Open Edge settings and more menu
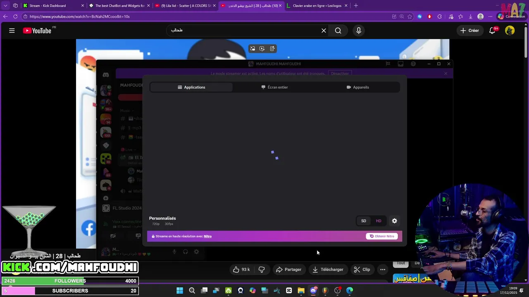The image size is (529, 297). coord(491,16)
